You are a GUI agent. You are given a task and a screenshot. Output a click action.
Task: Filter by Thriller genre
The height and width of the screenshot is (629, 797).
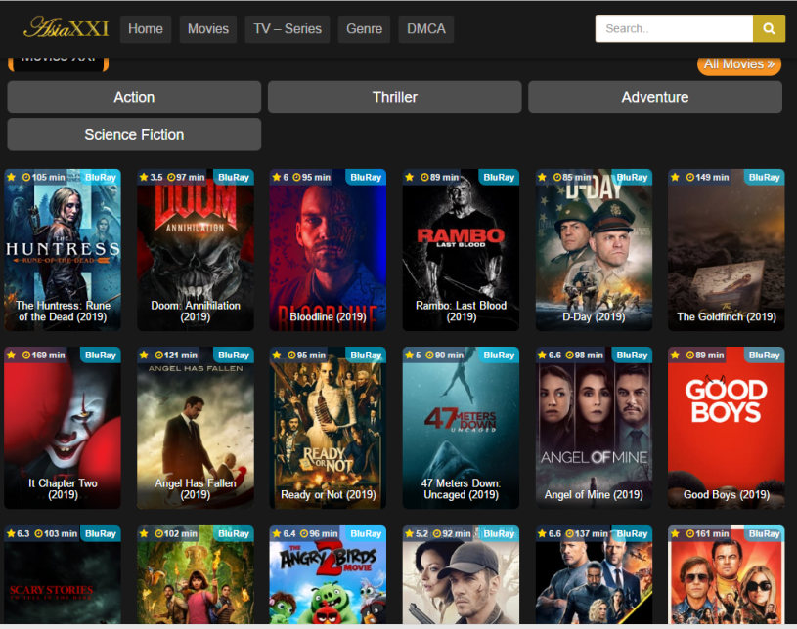(x=394, y=97)
